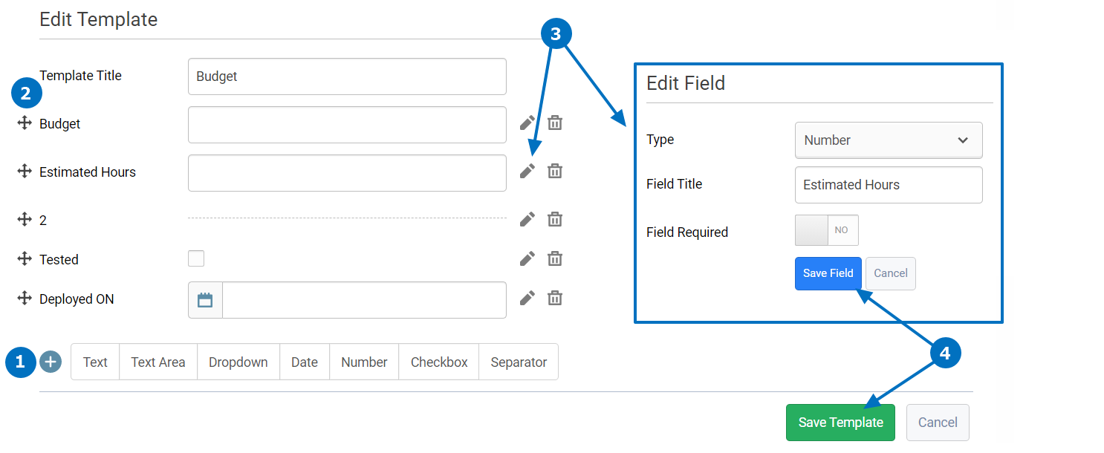Viewport: 1104px width, 453px height.
Task: Click the move handle beside Tested
Action: [x=25, y=259]
